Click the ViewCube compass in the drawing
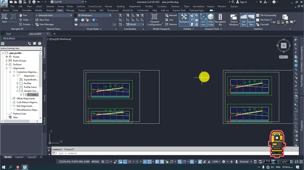304x170 pixels. [283, 46]
